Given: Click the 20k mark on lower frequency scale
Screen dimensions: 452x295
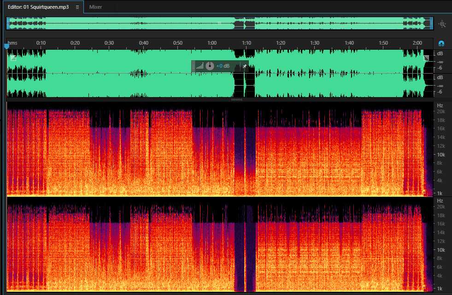Looking at the screenshot, I should click(441, 207).
